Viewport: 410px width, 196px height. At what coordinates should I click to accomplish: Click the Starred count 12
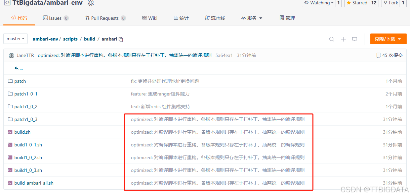[374, 3]
